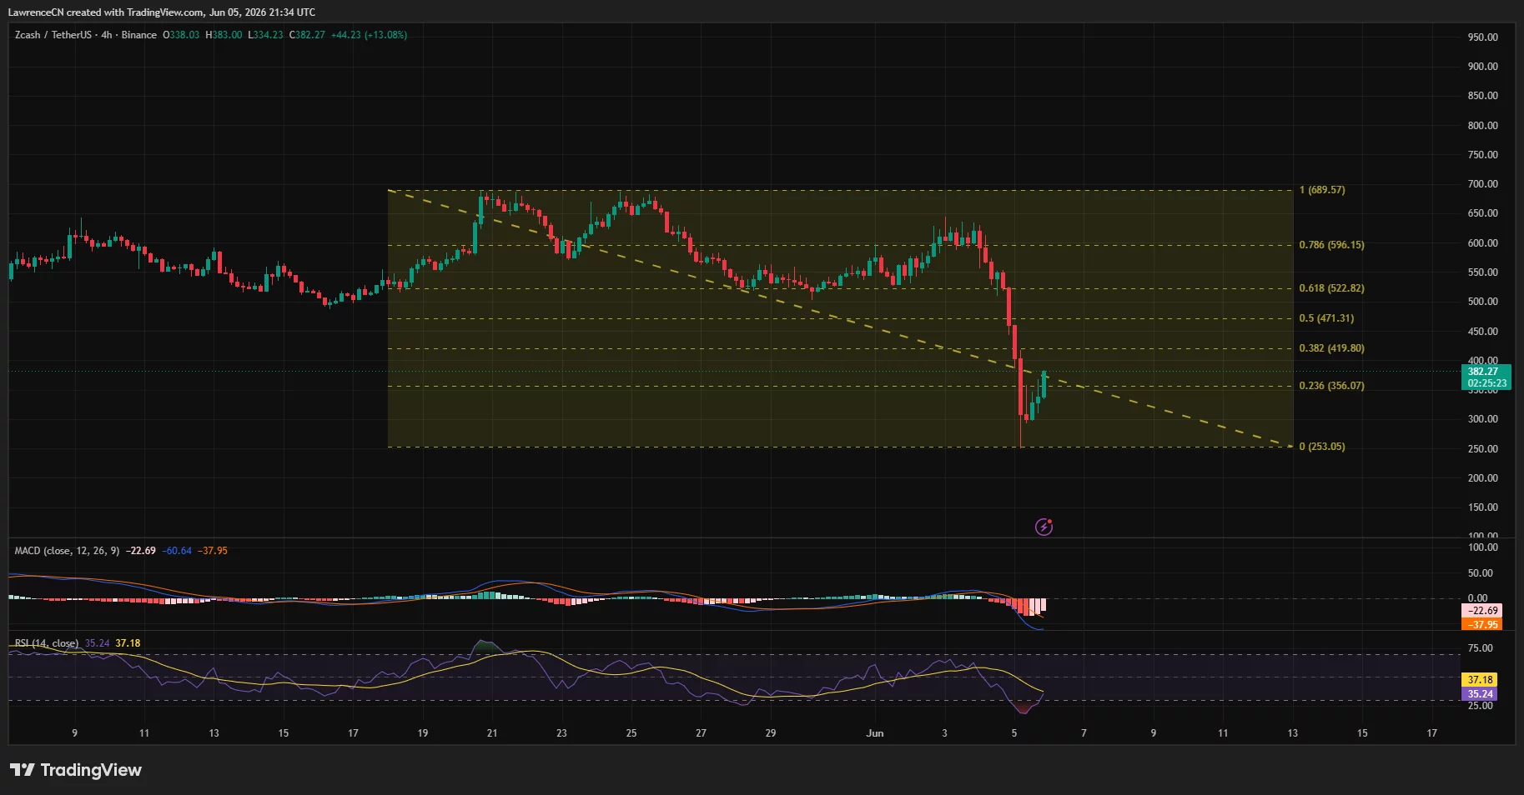Click the purple lightning event marker icon
The image size is (1524, 795).
coord(1044,527)
